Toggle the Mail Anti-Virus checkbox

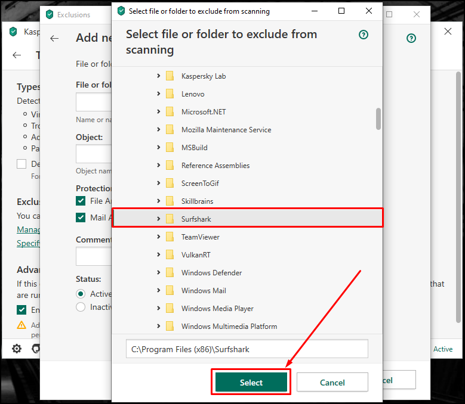click(81, 217)
